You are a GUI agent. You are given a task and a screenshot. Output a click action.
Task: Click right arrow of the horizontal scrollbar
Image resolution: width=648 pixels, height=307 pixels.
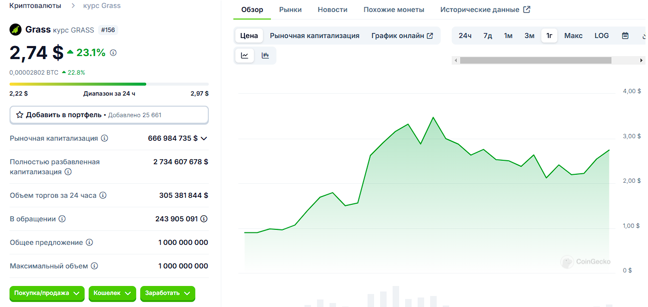click(x=641, y=60)
